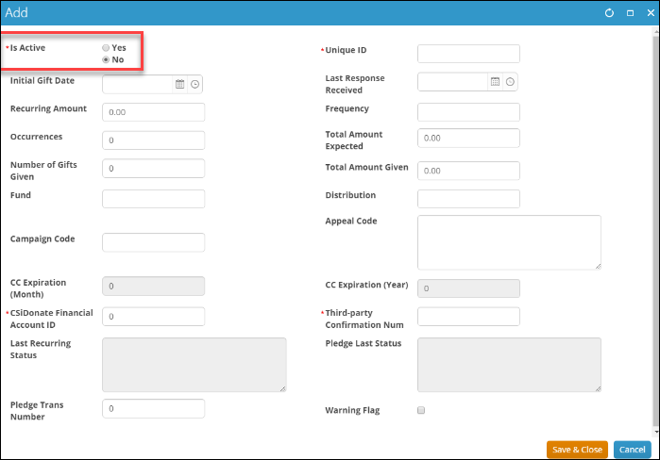
Task: Select the CSiDonate Financial Account ID field
Action: click(153, 317)
